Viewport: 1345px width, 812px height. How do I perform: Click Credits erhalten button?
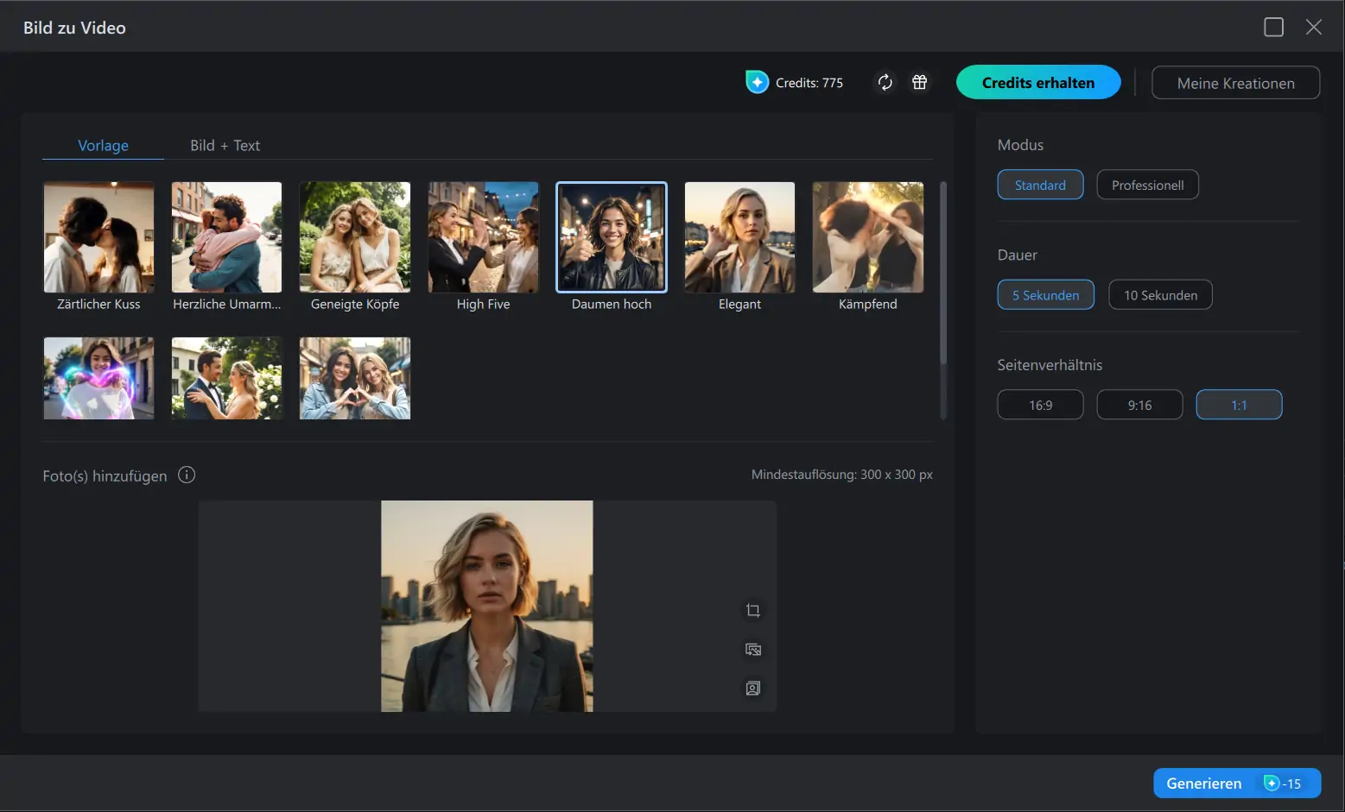[1038, 83]
